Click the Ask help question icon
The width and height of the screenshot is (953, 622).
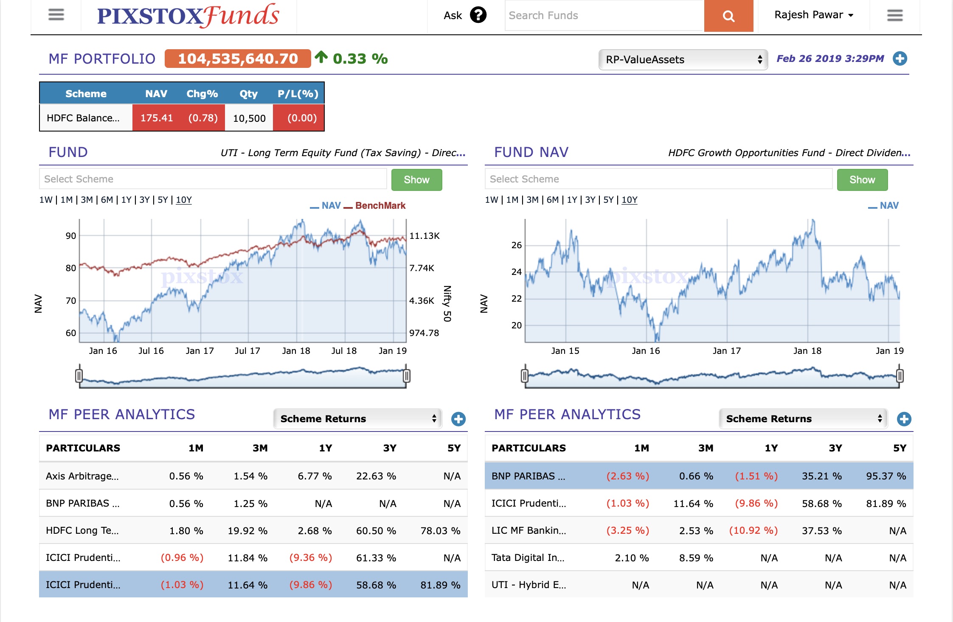pyautogui.click(x=478, y=15)
